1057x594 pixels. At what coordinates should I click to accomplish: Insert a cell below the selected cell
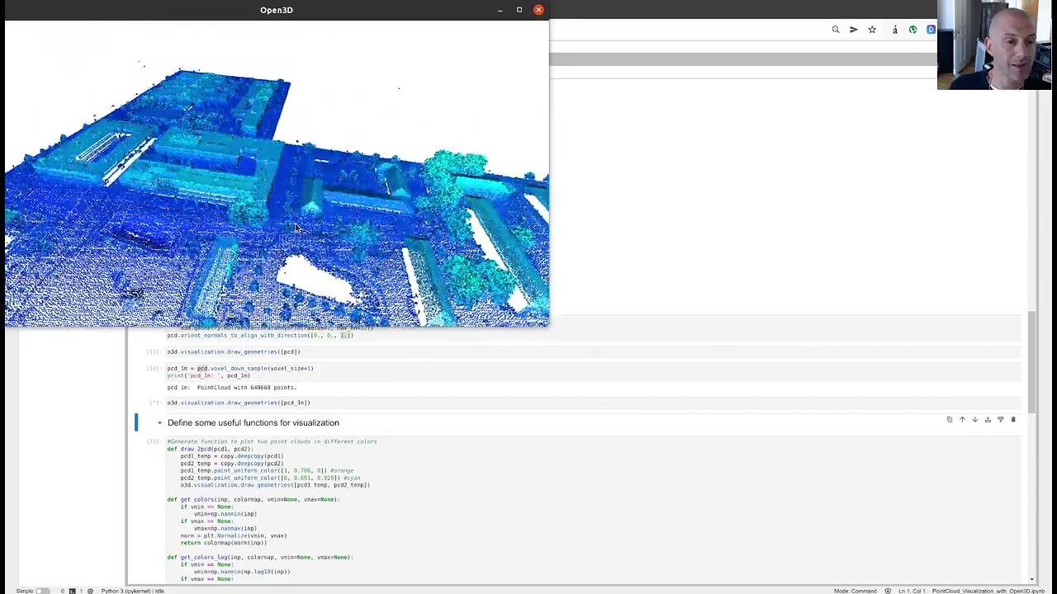[x=1000, y=420]
